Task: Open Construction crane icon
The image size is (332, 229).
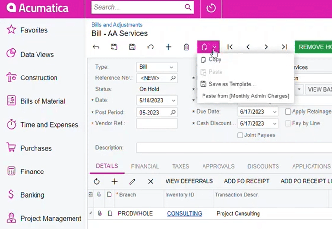Action: pos(11,77)
